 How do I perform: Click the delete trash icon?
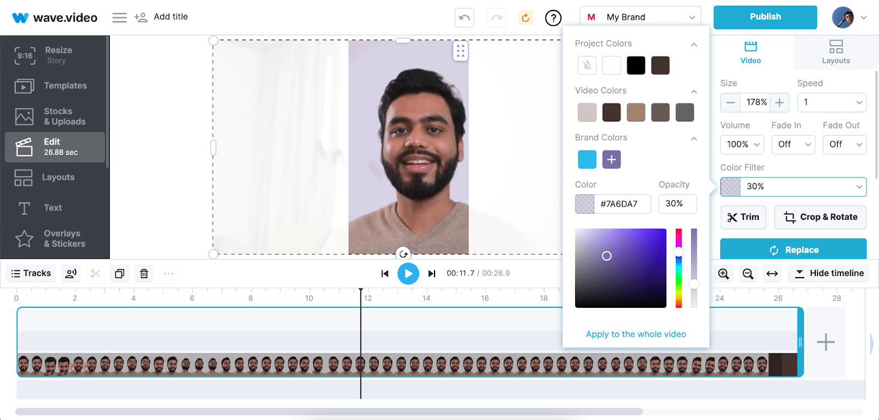[x=144, y=273]
